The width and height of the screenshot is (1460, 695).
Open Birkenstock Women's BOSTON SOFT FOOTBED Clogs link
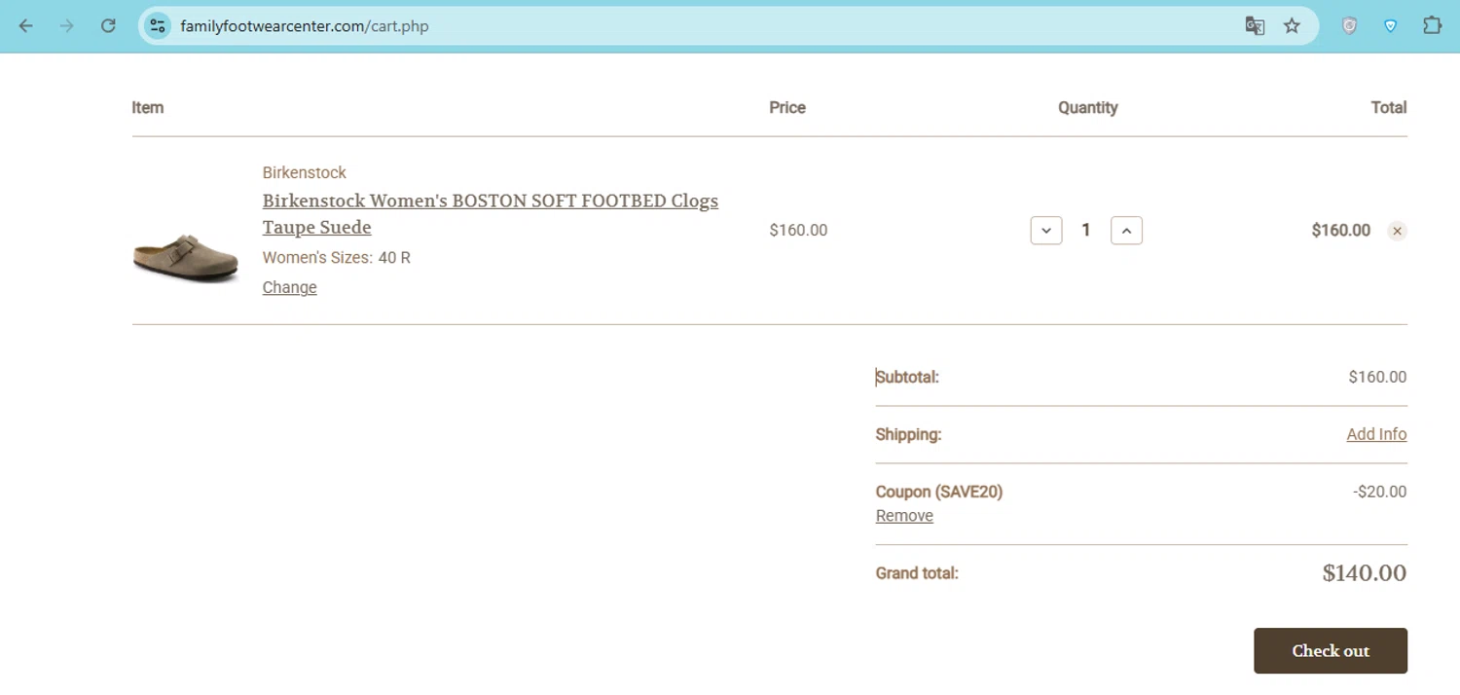(x=490, y=213)
